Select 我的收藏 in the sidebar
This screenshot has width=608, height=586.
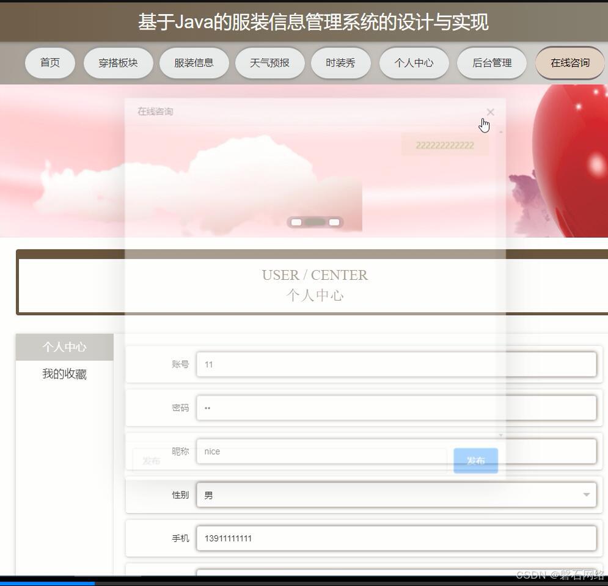point(64,374)
